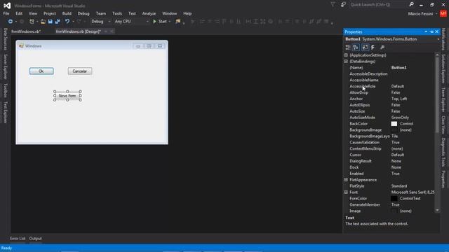
Task: Open the Build menu
Action: (x=67, y=13)
